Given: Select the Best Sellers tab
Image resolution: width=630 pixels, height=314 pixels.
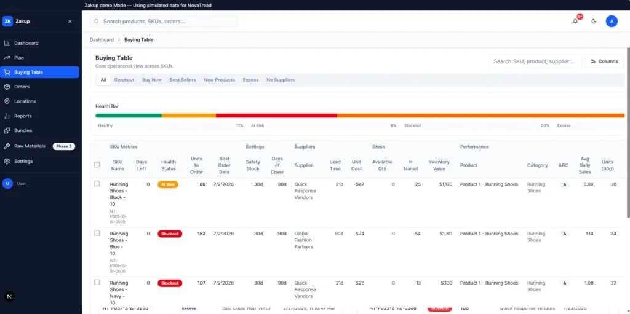Looking at the screenshot, I should (182, 80).
